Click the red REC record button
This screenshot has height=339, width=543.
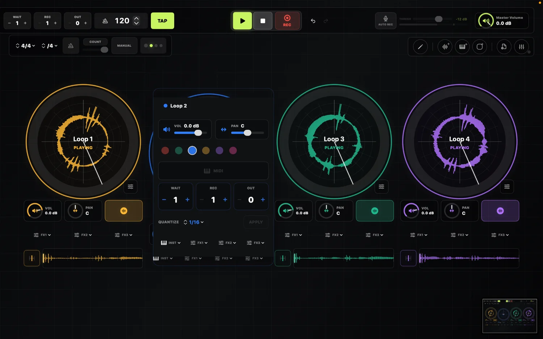[x=287, y=21]
